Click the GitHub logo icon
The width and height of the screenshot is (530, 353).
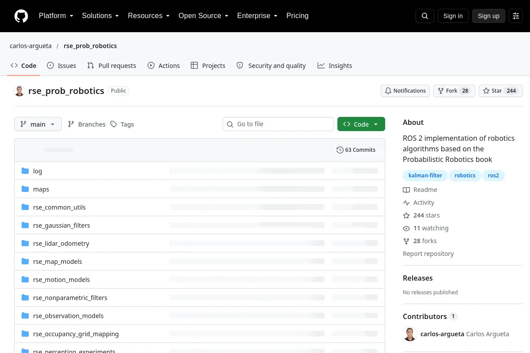(21, 16)
